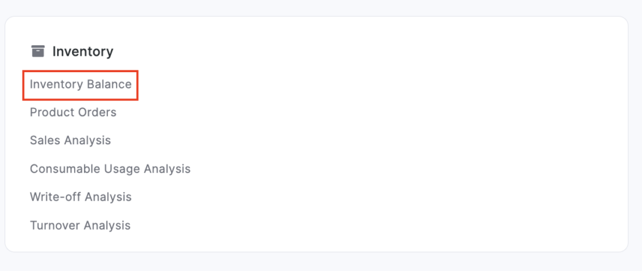Click the Inventory archive box icon
The width and height of the screenshot is (642, 271).
click(38, 51)
